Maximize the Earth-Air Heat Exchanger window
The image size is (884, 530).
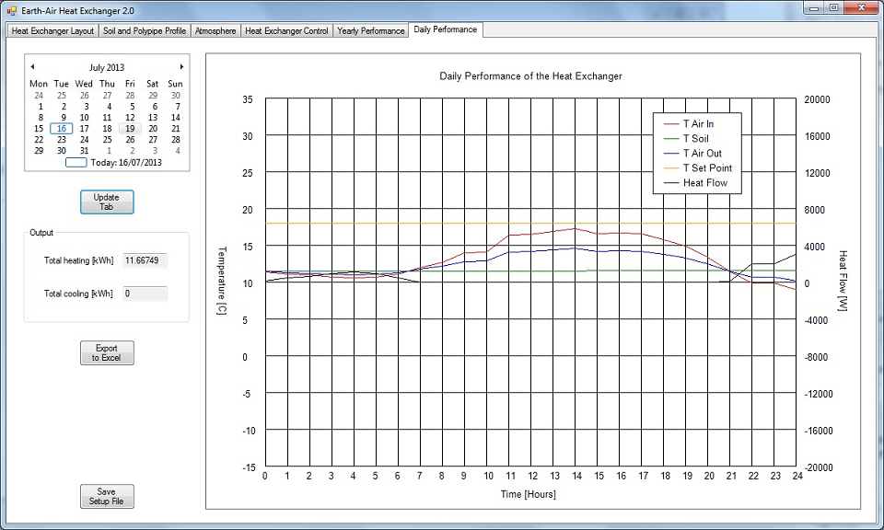834,8
